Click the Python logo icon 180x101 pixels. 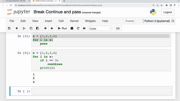(153, 12)
